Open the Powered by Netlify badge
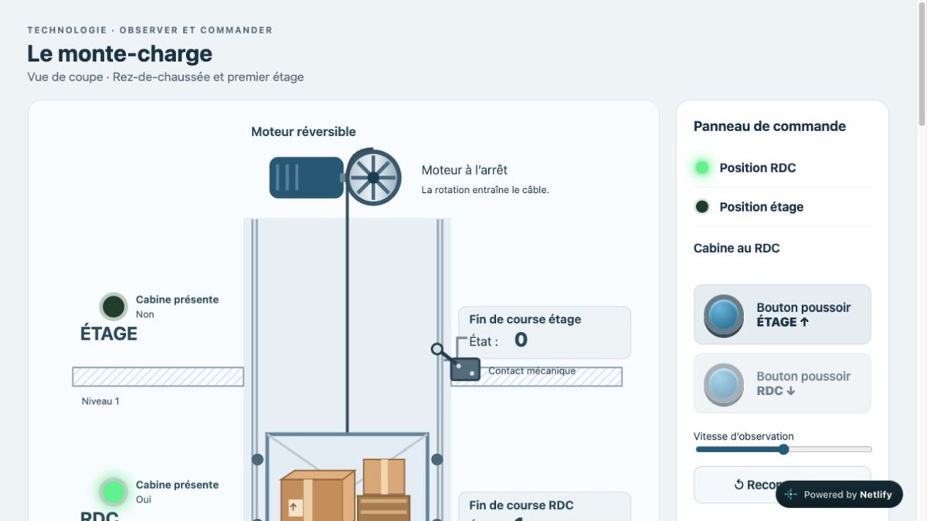The image size is (927, 521). tap(839, 495)
